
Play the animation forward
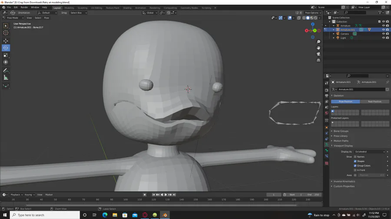pyautogui.click(x=166, y=195)
